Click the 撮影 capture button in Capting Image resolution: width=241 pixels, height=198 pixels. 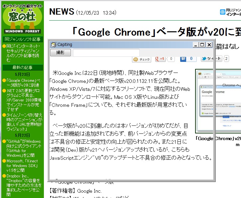coord(60,53)
